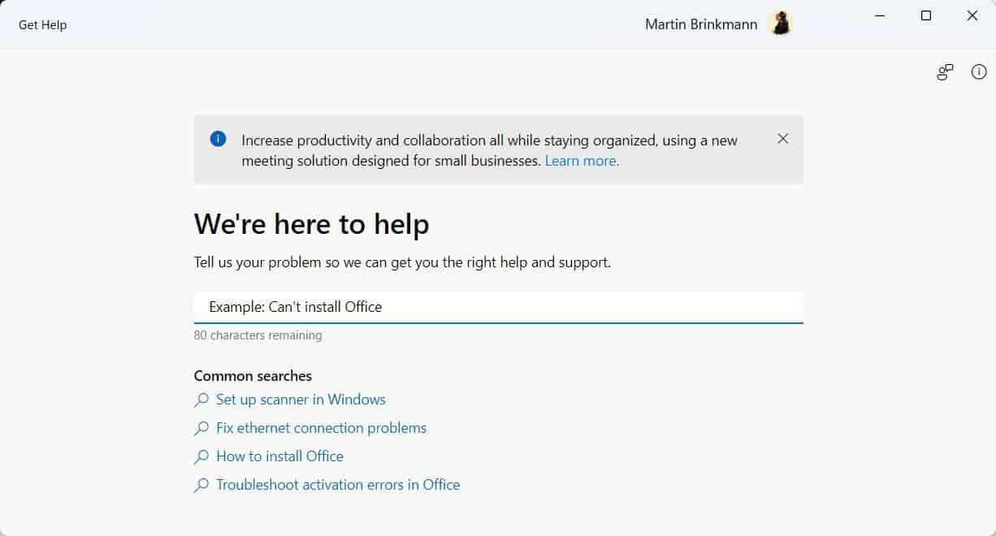Maximize the Get Help window

coord(926,15)
